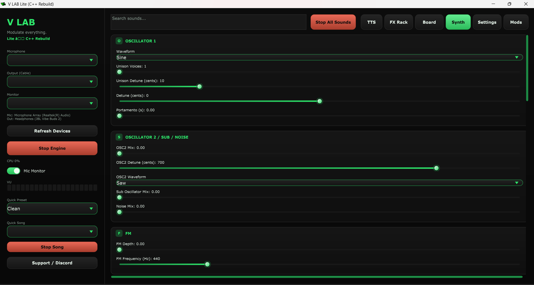Open the OSC2 Waveform Saw dropdown

point(320,183)
